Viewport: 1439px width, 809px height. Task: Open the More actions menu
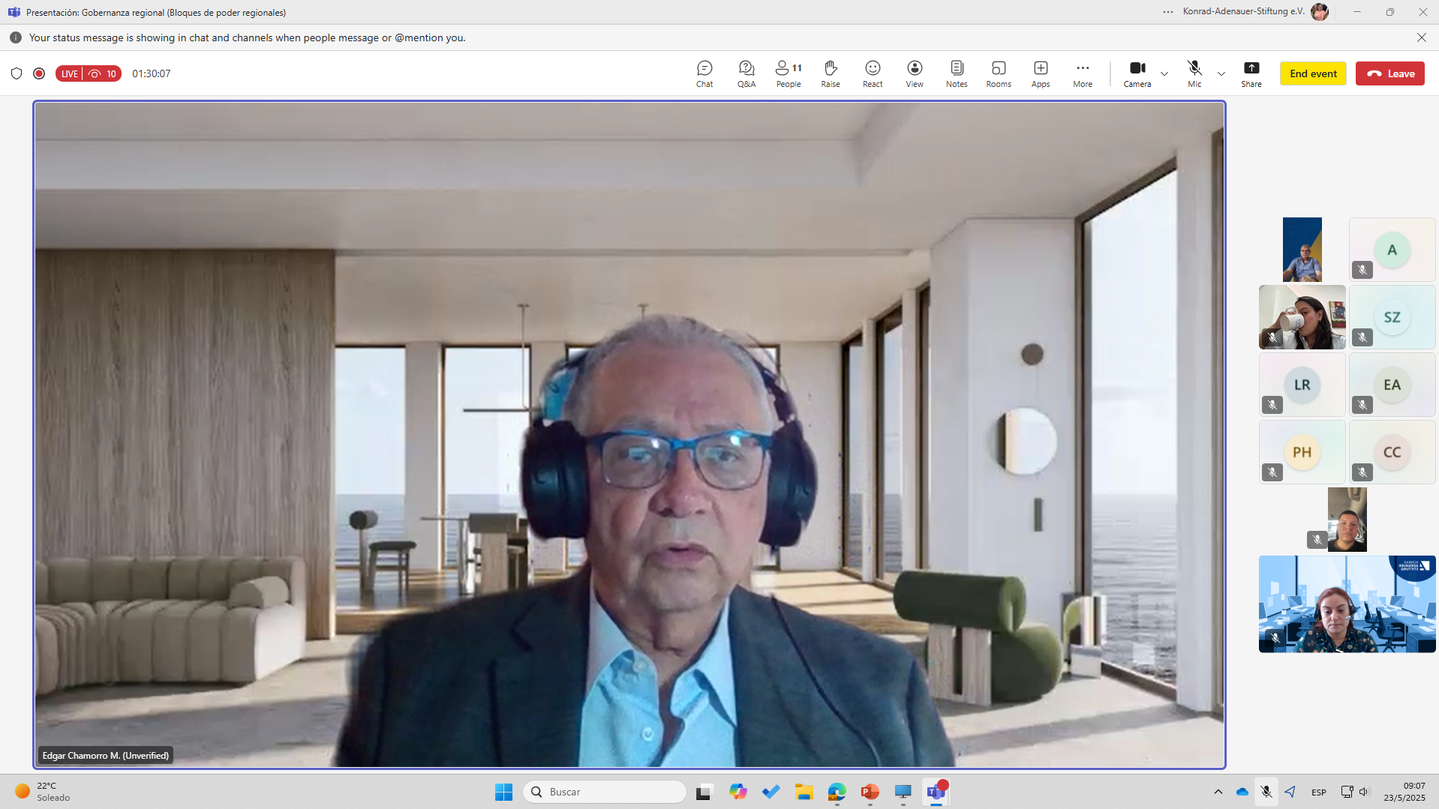(1082, 73)
